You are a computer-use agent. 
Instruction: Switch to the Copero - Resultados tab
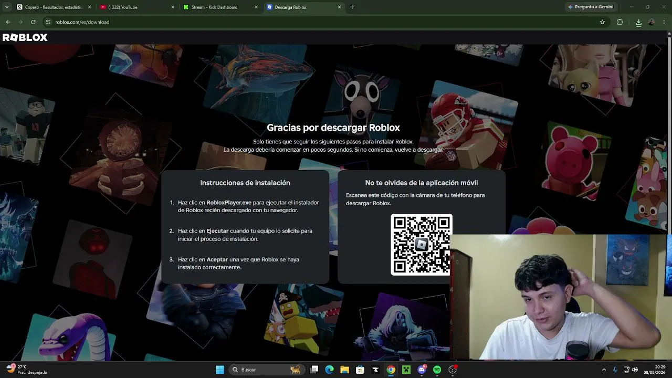(x=54, y=7)
